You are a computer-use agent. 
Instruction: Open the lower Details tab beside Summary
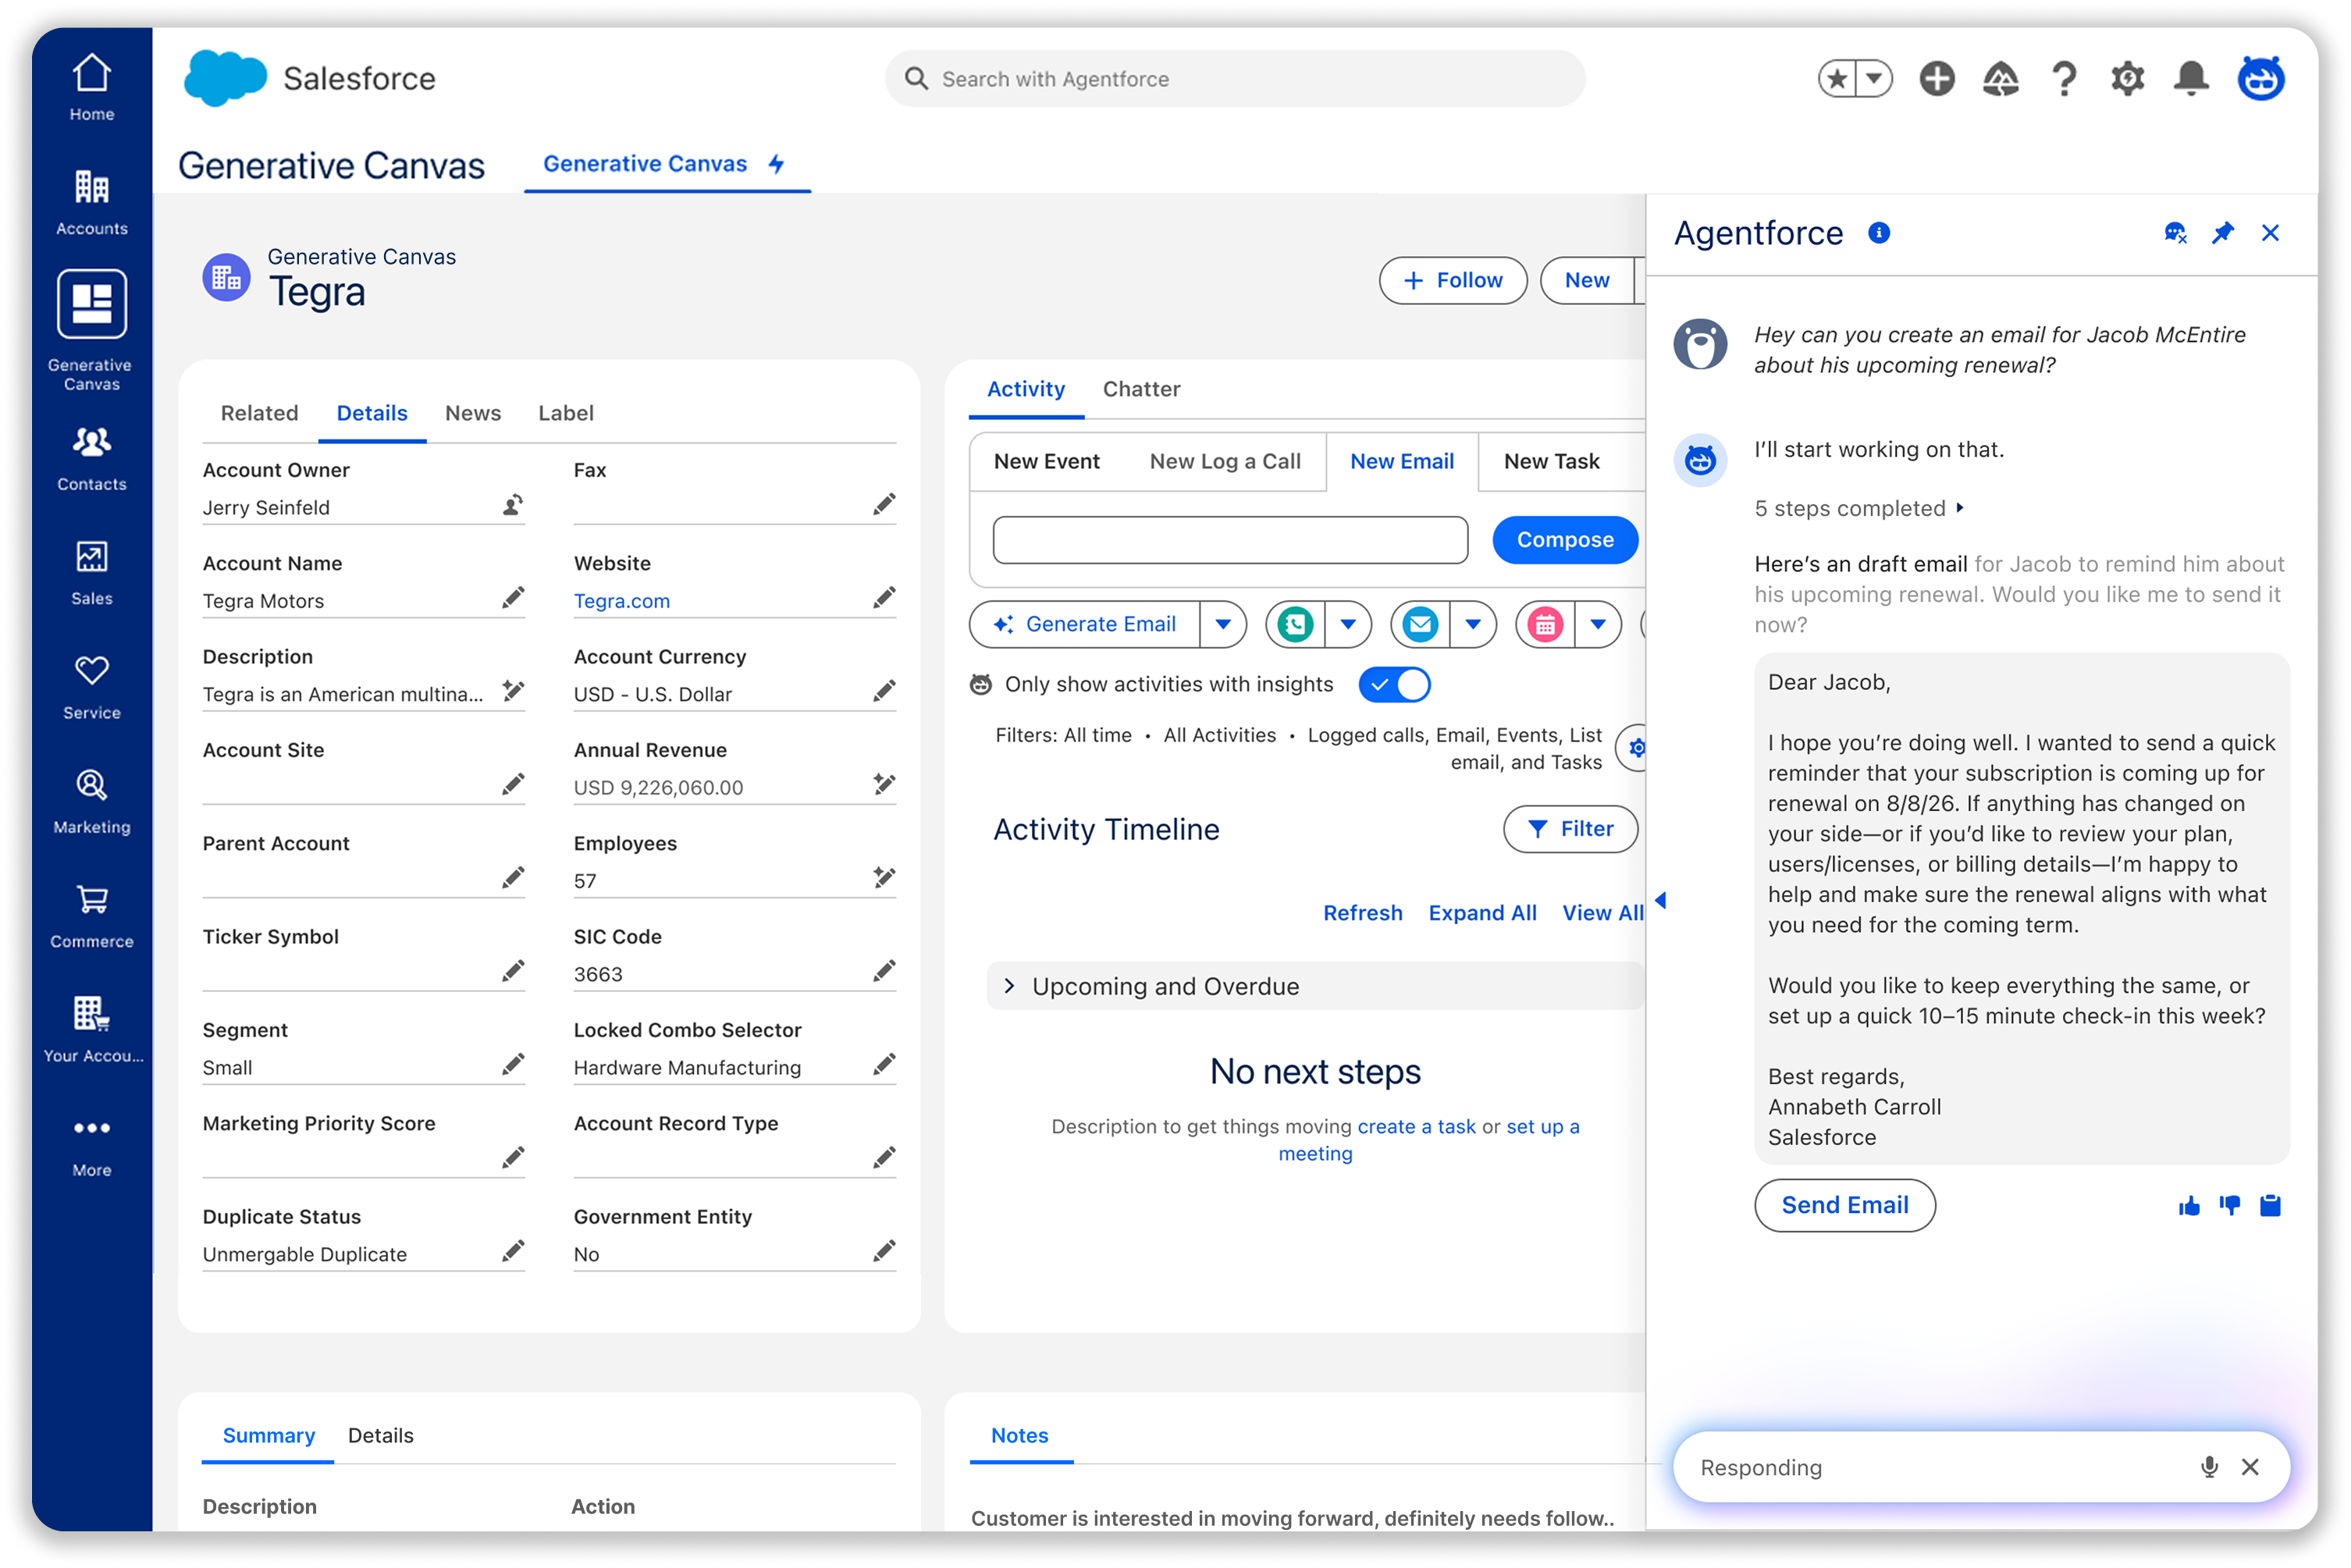click(380, 1435)
